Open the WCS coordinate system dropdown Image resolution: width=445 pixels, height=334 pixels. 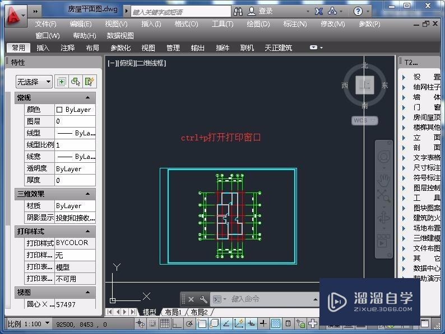coord(365,120)
